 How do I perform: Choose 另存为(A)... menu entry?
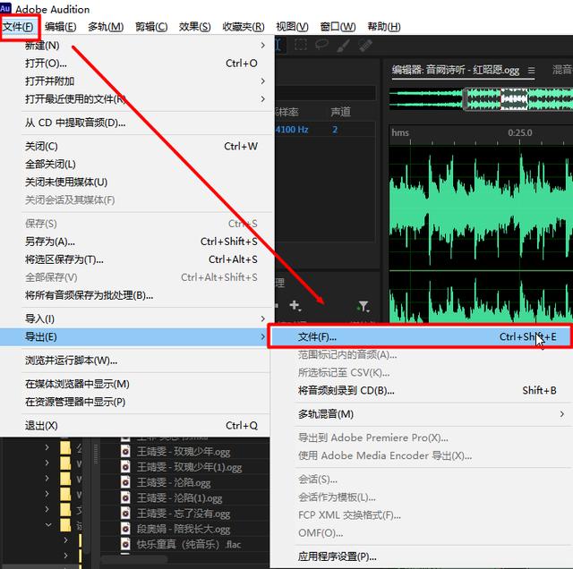pos(137,242)
